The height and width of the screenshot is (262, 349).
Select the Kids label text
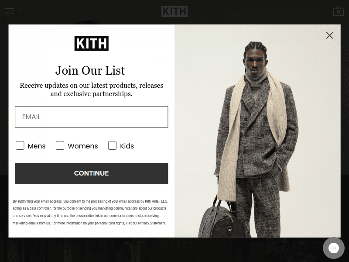pos(127,146)
